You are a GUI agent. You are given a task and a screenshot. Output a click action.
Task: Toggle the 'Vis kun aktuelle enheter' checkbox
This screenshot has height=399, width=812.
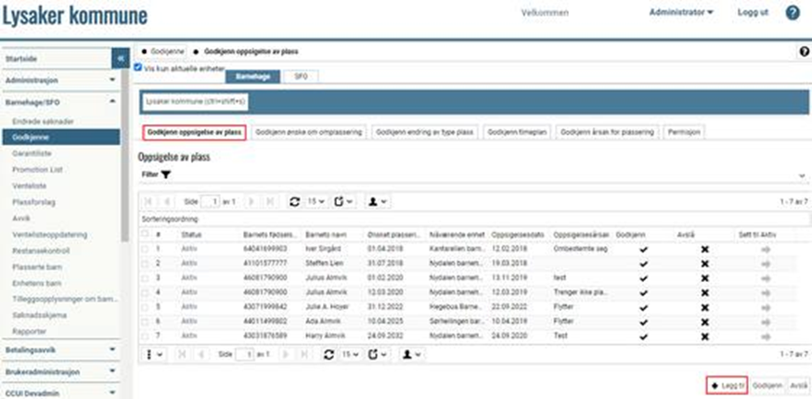point(138,68)
